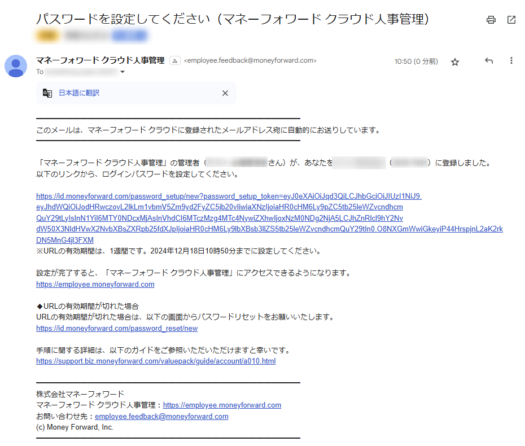The image size is (525, 446).
Task: Click the translate icon in the translation bar
Action: tap(47, 93)
